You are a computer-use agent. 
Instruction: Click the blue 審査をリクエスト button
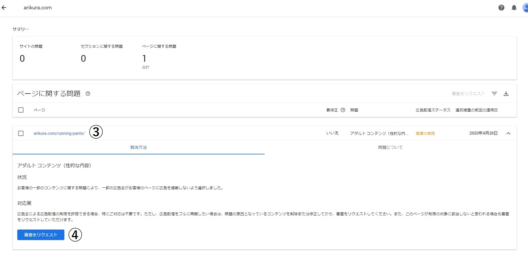click(x=41, y=235)
